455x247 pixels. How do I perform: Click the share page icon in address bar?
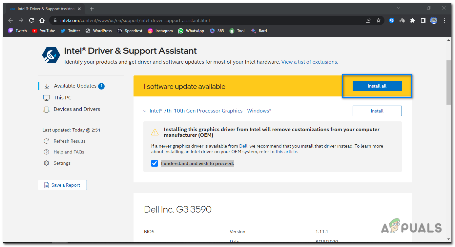368,20
